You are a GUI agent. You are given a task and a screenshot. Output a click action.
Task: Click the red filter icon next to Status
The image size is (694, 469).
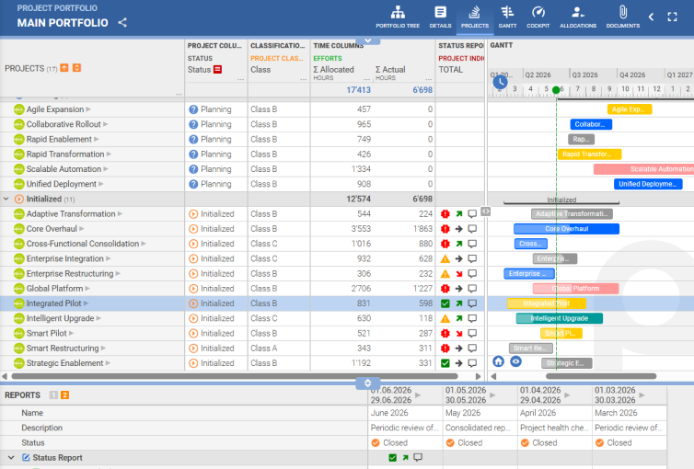coord(217,69)
